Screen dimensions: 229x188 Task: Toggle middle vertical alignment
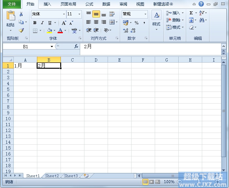tap(96, 14)
